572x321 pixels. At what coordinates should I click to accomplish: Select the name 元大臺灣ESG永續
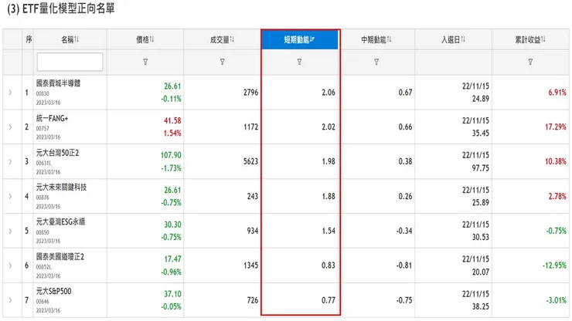coord(60,221)
